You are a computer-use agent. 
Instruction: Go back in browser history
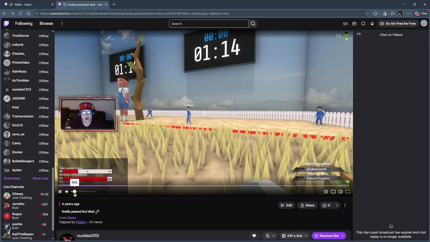4,13
